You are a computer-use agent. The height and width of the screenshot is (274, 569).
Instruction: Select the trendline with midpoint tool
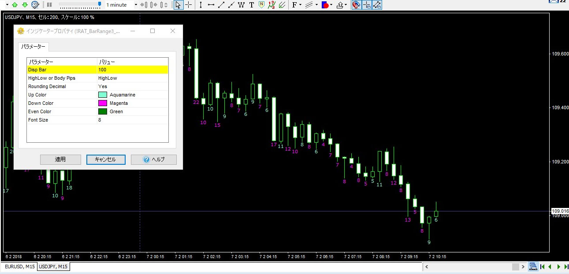231,5
